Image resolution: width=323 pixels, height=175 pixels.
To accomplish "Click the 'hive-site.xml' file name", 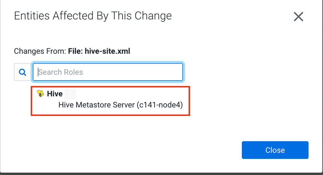I will pyautogui.click(x=107, y=51).
